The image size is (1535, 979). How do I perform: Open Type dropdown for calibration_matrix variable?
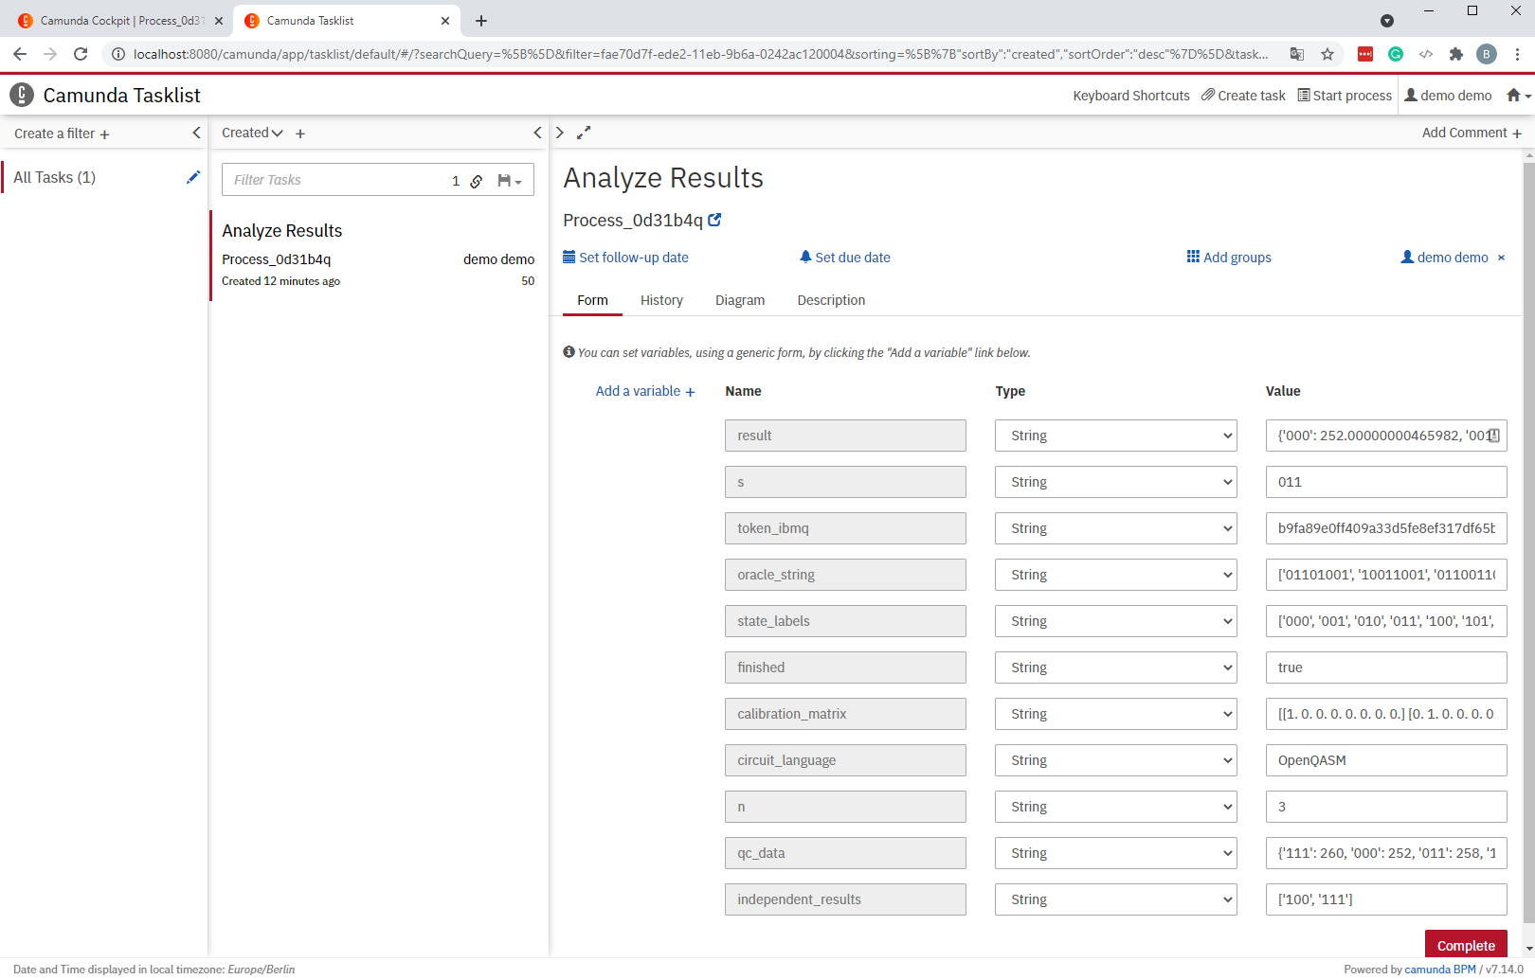pyautogui.click(x=1115, y=714)
